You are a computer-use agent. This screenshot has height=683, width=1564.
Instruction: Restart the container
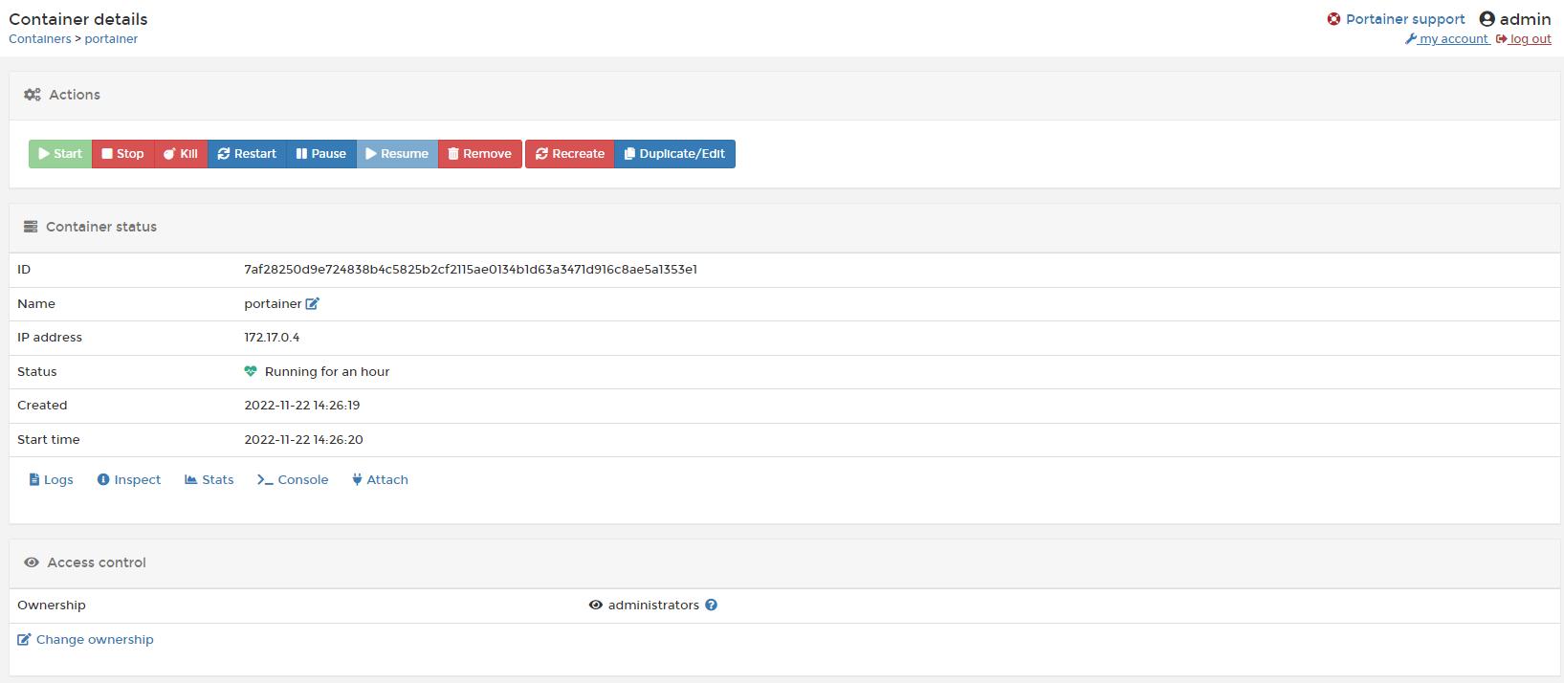(x=247, y=154)
